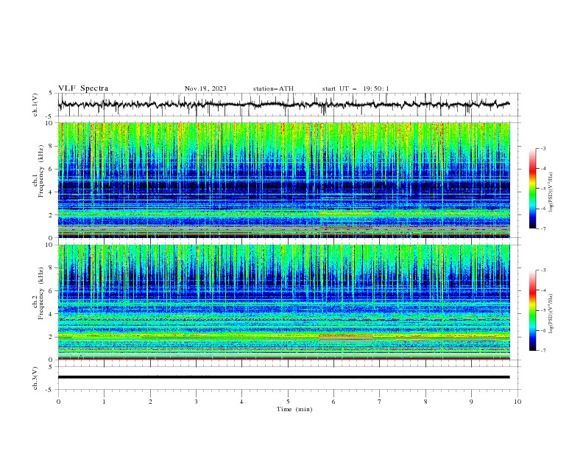Select the date text "Nov.18, 2023"

point(205,88)
